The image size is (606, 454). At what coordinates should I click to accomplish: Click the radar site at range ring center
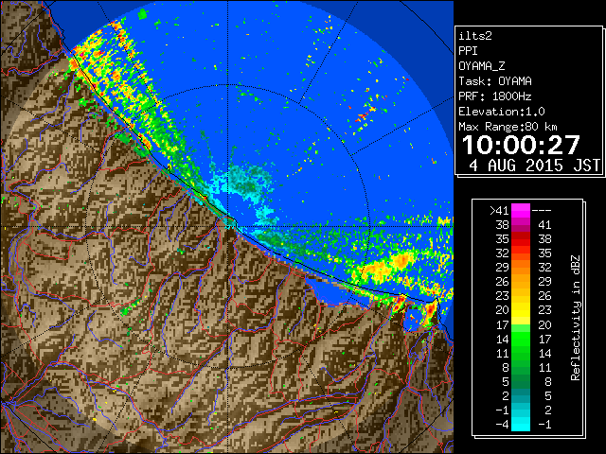pos(228,226)
